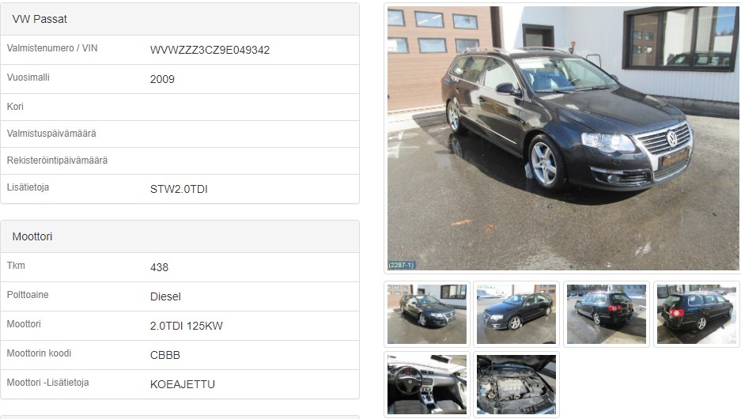The image size is (741, 419).
Task: Click the Valmistenumero / VIN label
Action: click(52, 48)
